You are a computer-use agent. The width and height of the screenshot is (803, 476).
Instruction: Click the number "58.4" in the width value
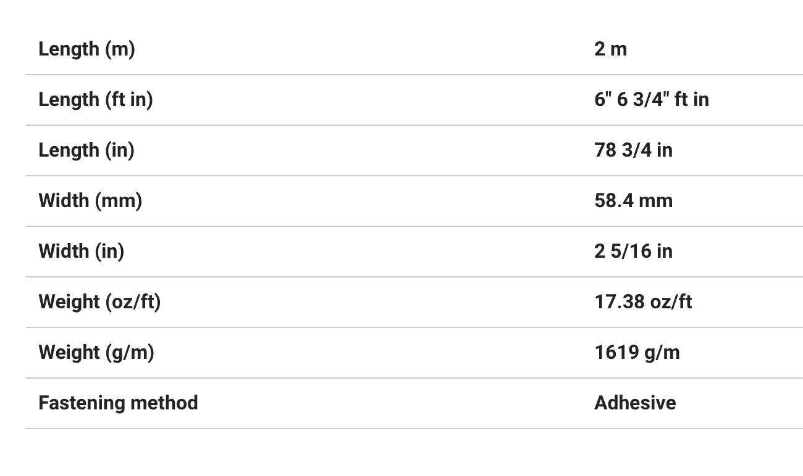point(613,200)
